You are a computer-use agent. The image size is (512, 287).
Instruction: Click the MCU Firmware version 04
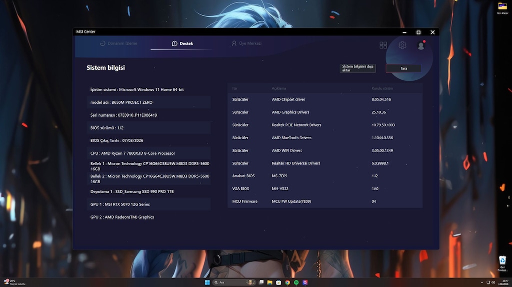click(373, 201)
